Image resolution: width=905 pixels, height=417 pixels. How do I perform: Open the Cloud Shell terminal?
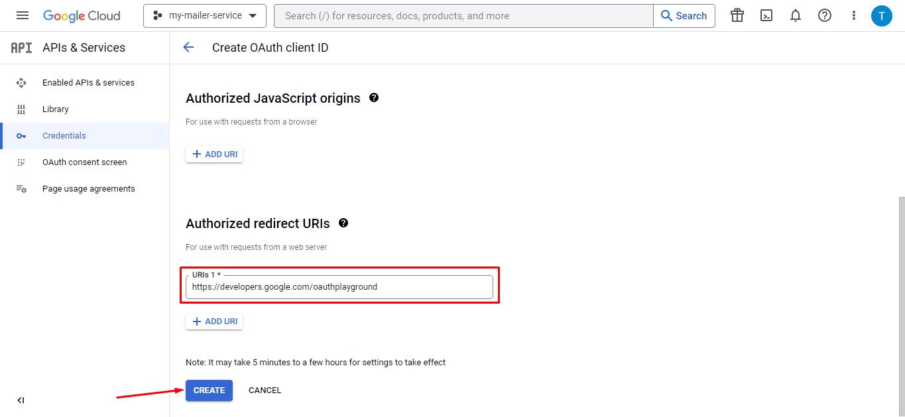click(x=766, y=15)
